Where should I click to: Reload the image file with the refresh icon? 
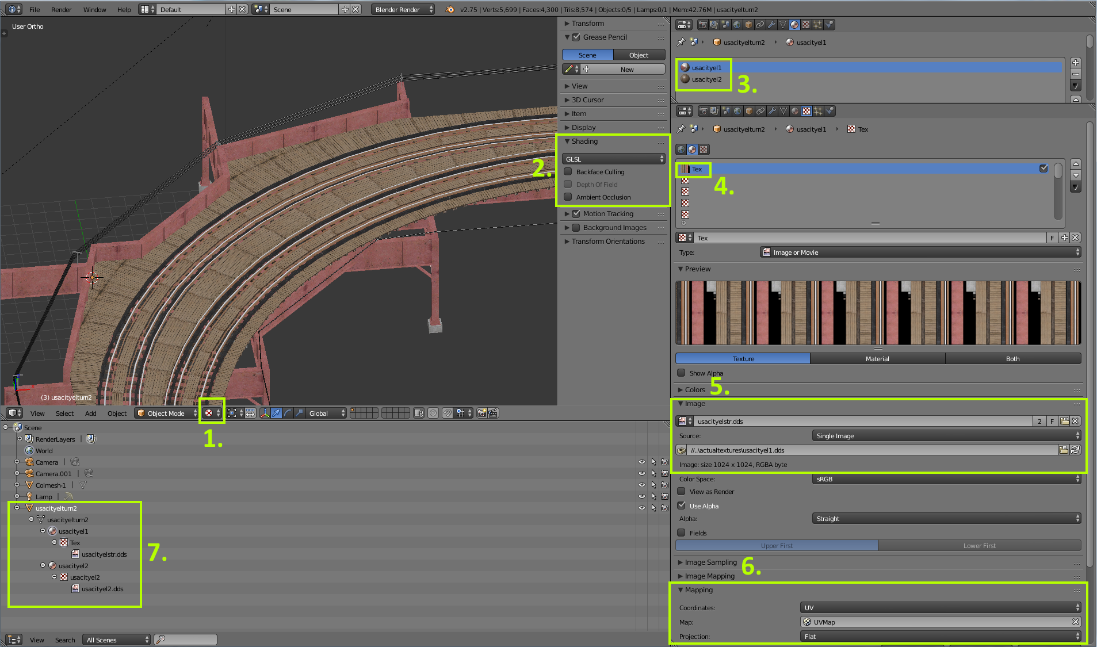tap(1075, 450)
